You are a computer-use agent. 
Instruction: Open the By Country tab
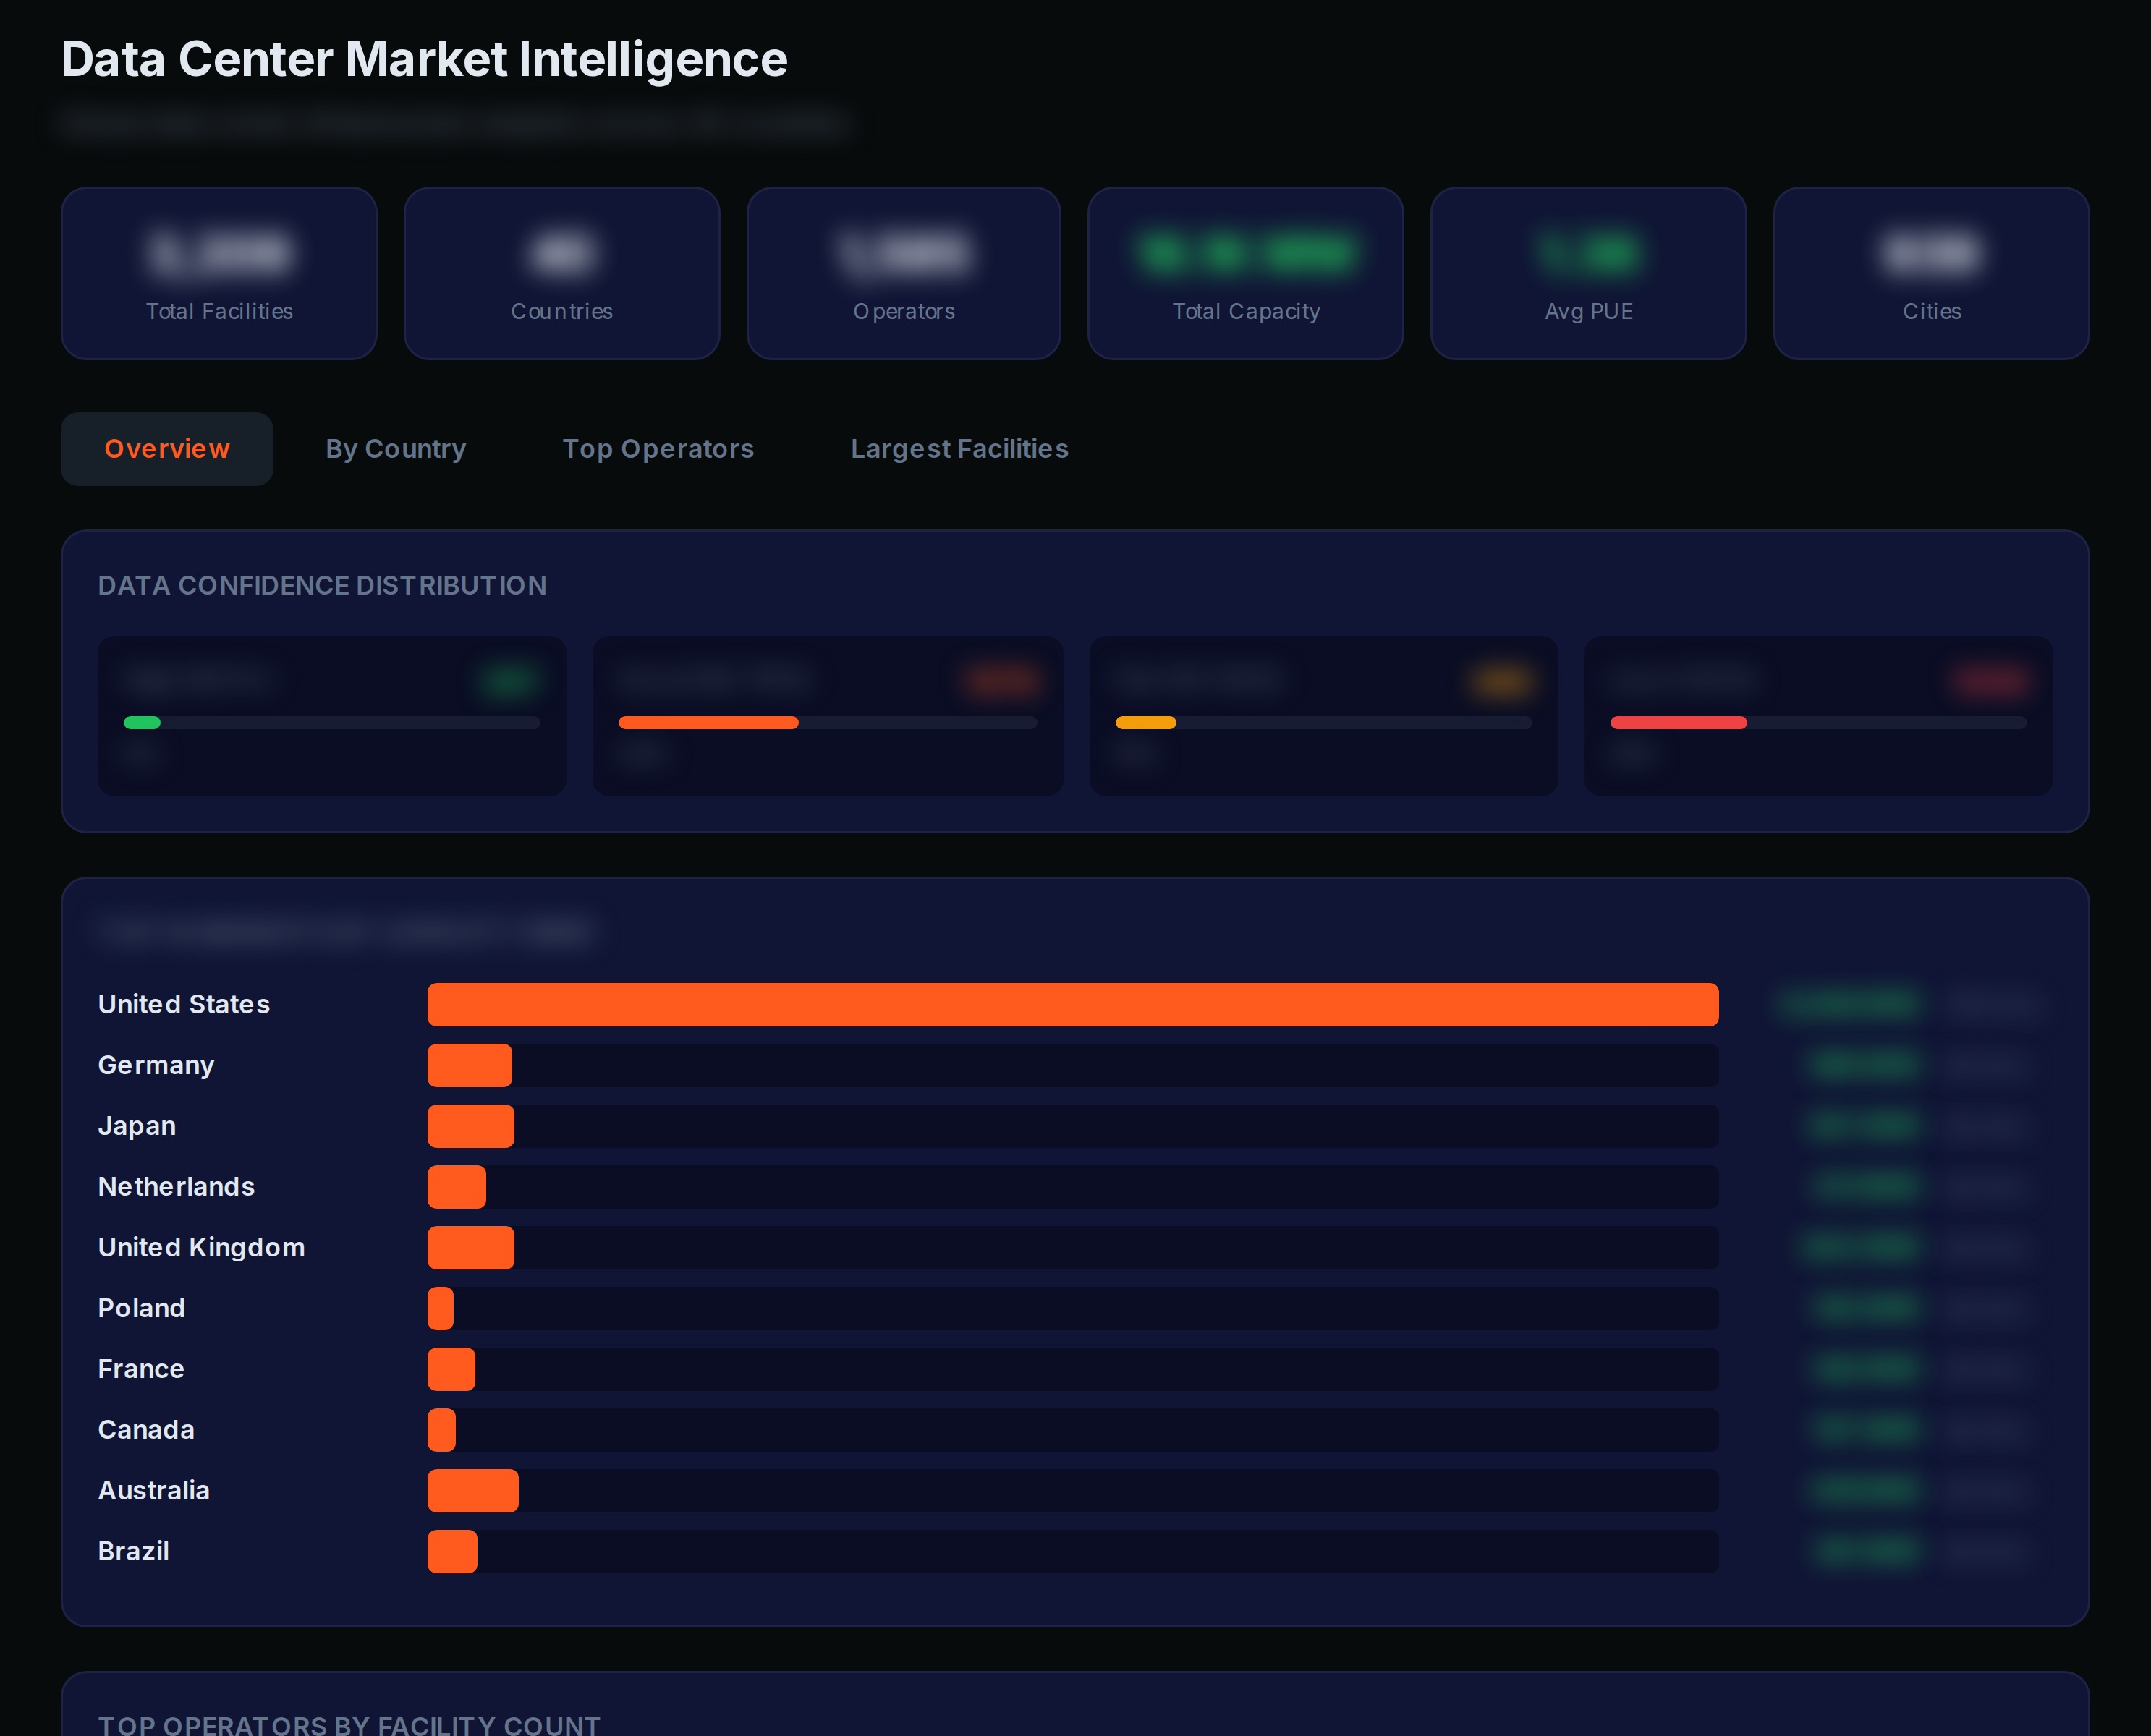(x=396, y=449)
